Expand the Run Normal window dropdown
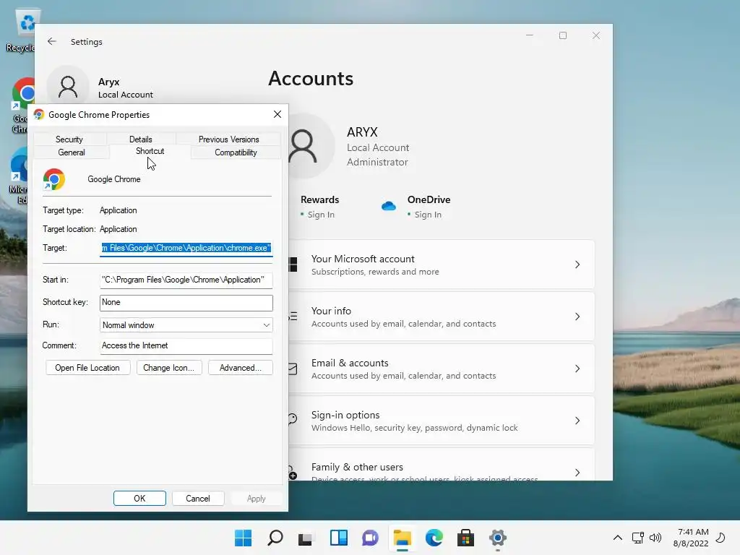This screenshot has width=740, height=555. [186, 324]
